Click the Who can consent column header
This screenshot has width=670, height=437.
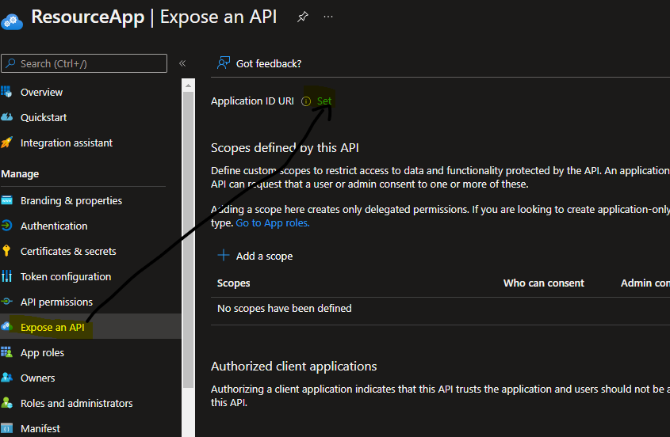[543, 283]
